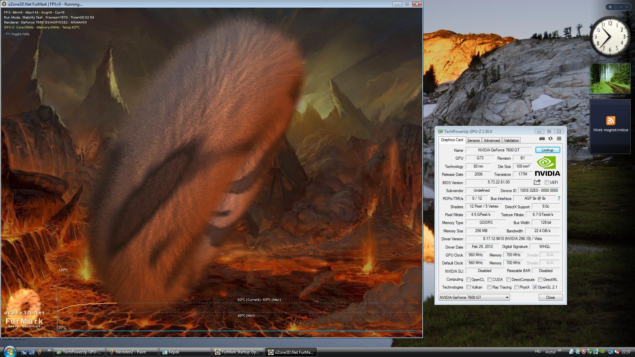Click the GPU-Z Close button
The width and height of the screenshot is (635, 357).
550,297
